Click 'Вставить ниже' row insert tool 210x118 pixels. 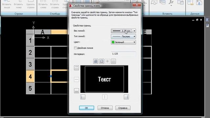pyautogui.click(x=18, y=4)
